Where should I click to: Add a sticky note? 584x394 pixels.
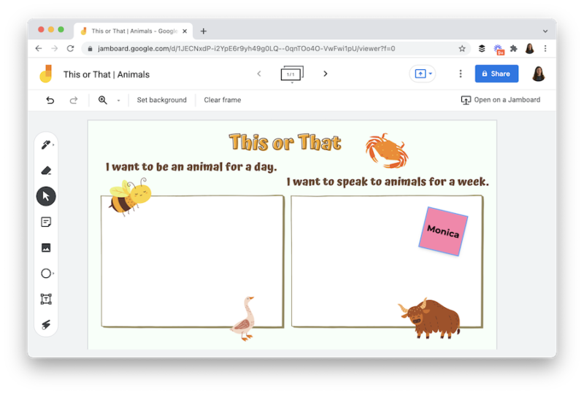click(x=46, y=222)
